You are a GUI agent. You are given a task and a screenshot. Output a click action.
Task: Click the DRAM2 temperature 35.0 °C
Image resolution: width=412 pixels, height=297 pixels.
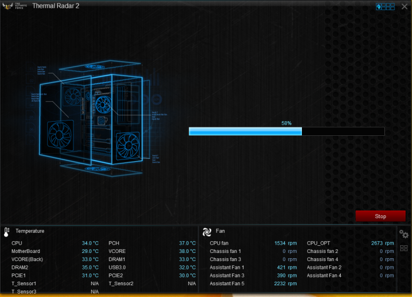point(90,268)
